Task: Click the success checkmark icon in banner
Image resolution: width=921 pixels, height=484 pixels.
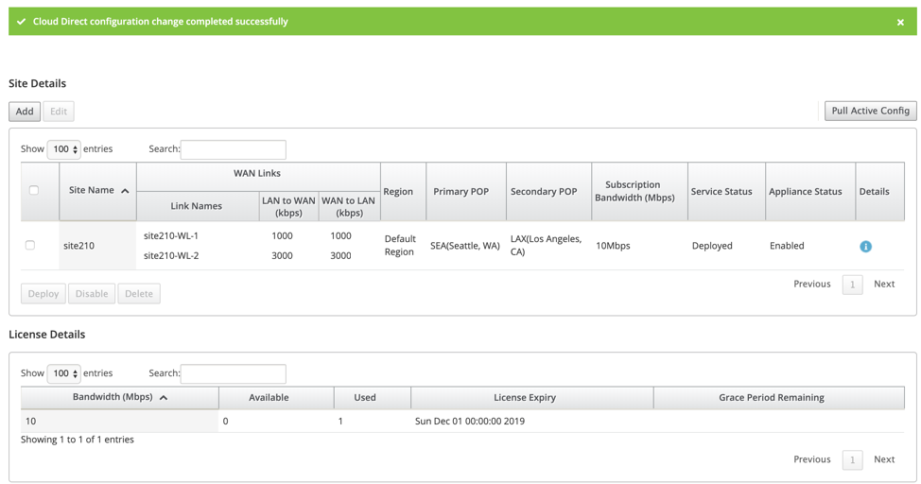Action: click(21, 22)
